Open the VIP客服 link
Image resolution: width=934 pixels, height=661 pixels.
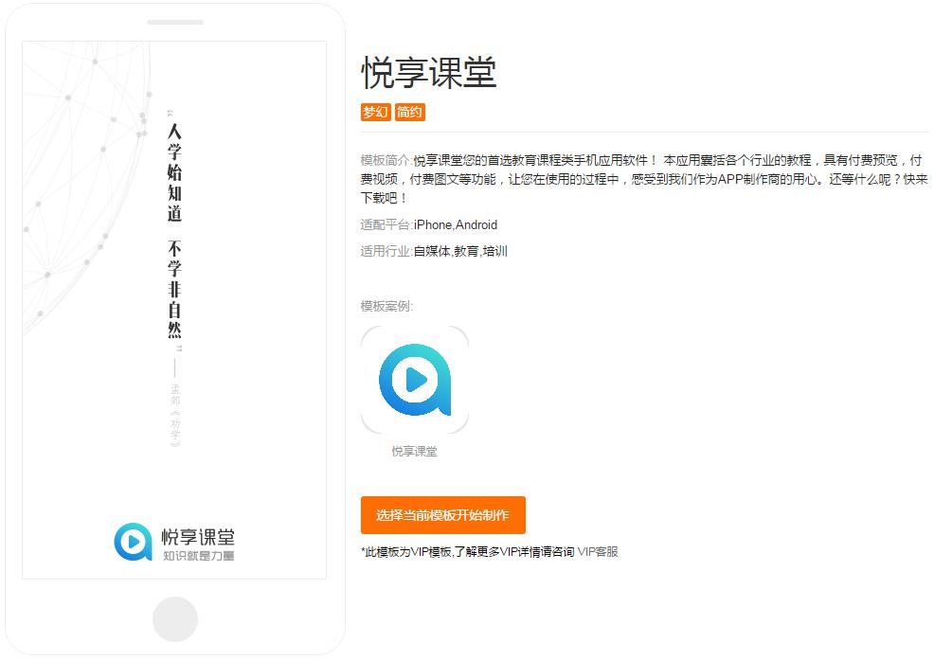tap(598, 551)
